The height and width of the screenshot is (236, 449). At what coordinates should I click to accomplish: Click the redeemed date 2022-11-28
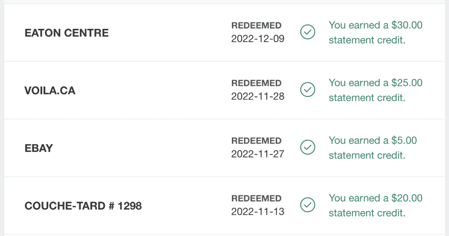(x=258, y=96)
